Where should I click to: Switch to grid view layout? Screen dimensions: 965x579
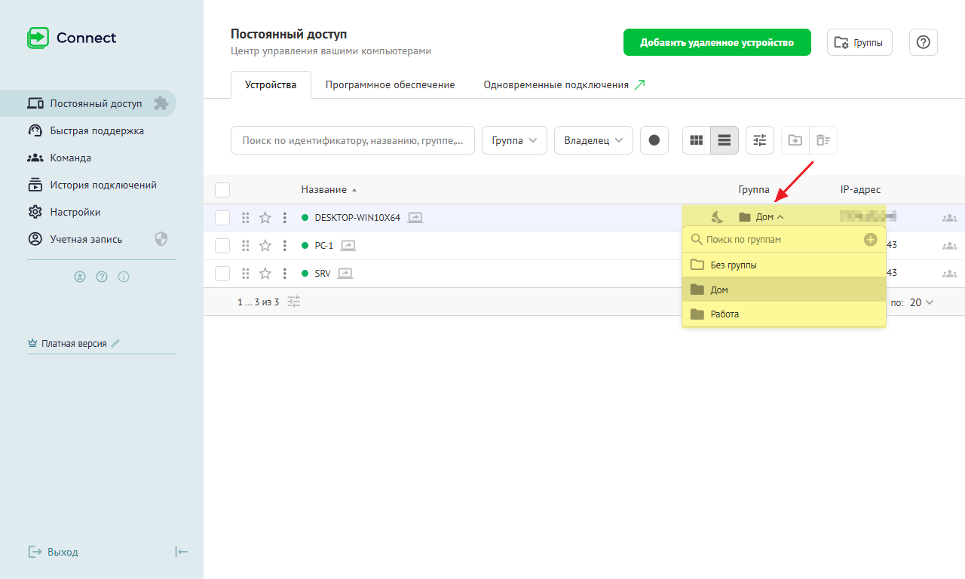tap(697, 140)
